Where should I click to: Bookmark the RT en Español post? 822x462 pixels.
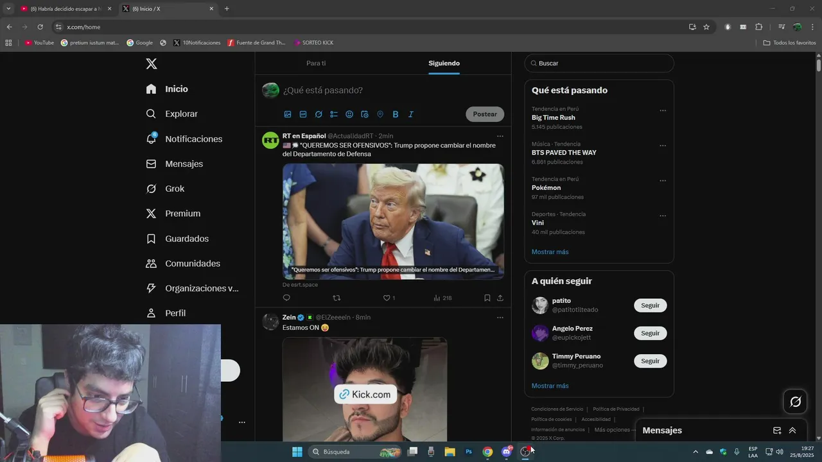coord(487,298)
